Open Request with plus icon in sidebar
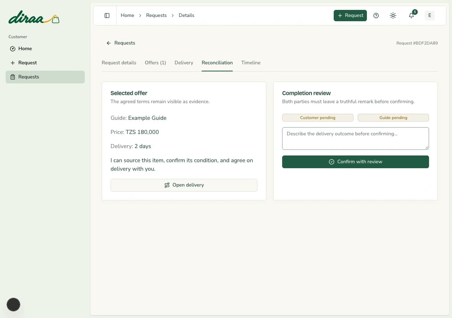 [x=45, y=63]
